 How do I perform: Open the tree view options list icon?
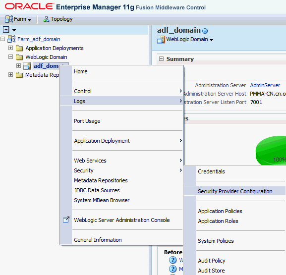pos(6,30)
